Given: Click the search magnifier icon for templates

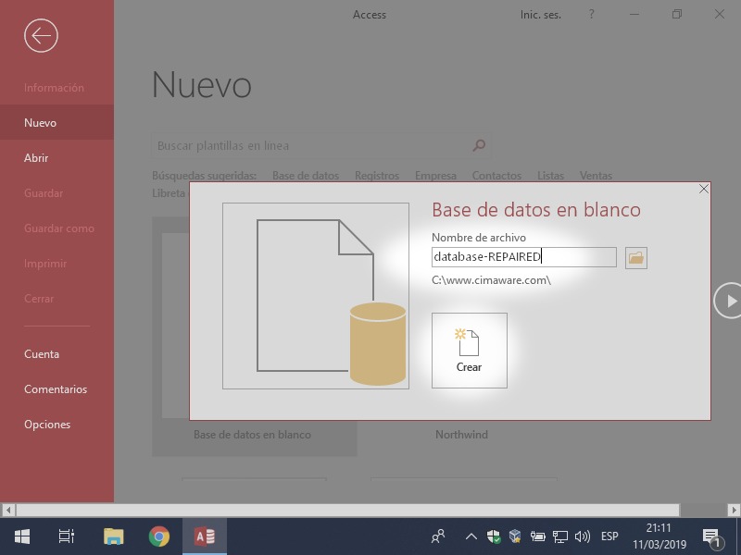Looking at the screenshot, I should point(479,145).
